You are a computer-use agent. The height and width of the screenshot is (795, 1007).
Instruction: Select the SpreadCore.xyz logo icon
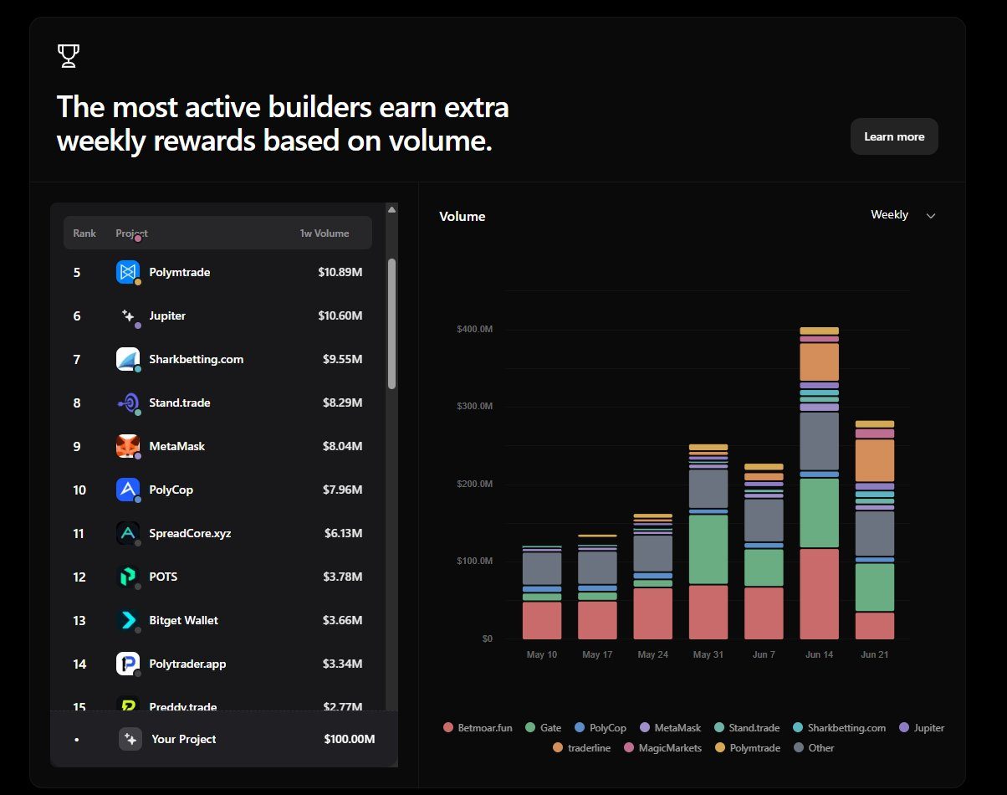pos(127,533)
